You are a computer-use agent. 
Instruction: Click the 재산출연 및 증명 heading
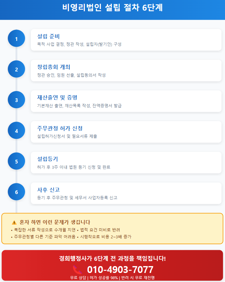(x=57, y=98)
